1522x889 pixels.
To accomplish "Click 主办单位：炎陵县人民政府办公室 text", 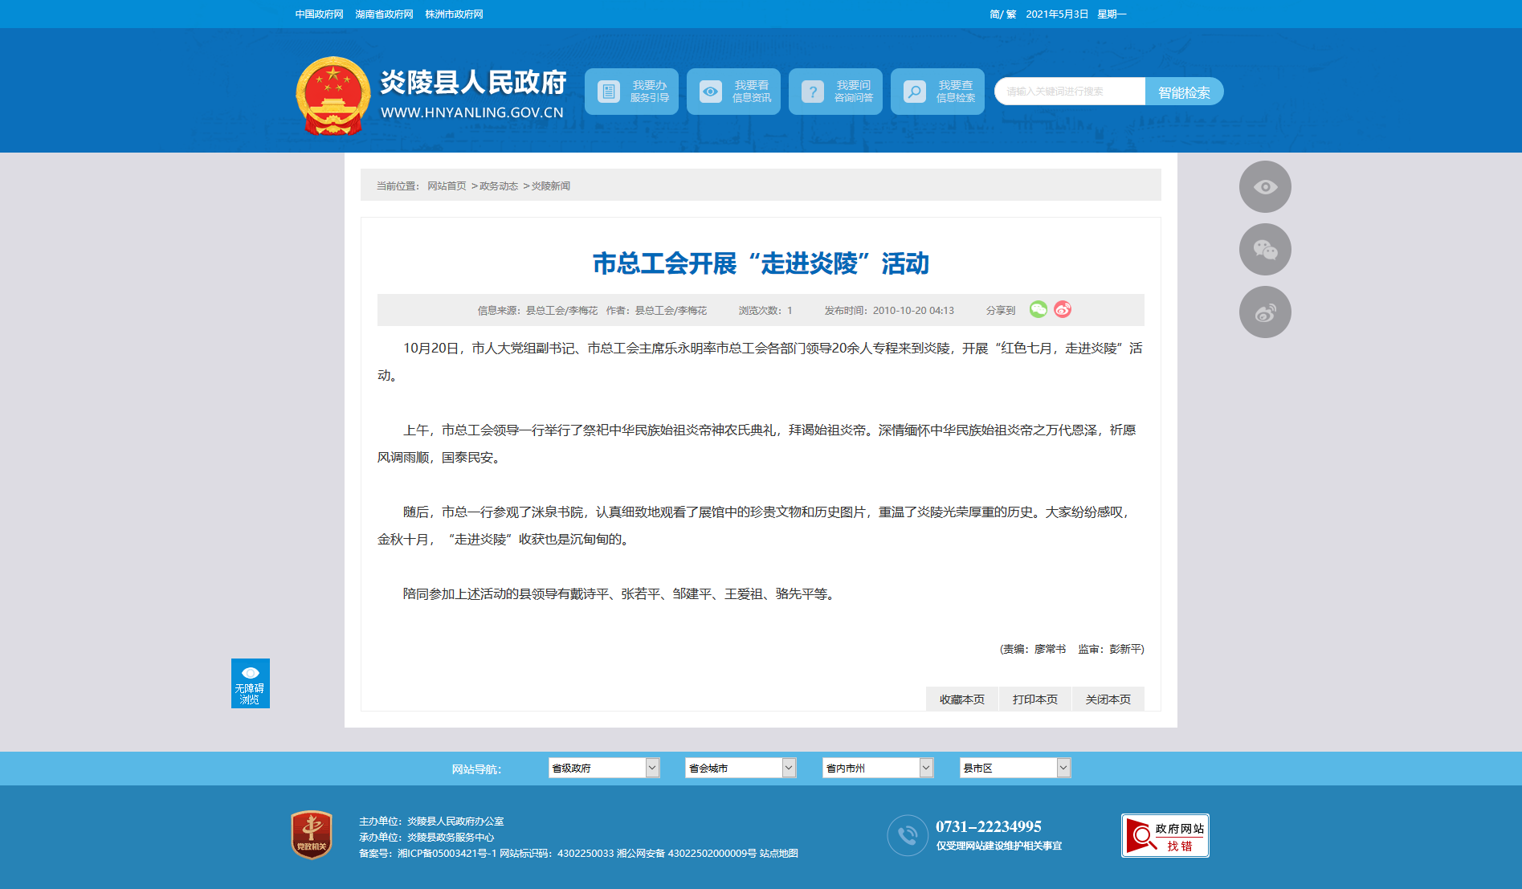I will pyautogui.click(x=431, y=822).
